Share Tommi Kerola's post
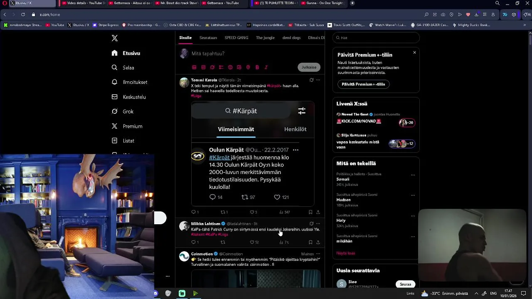The image size is (532, 299). point(318,212)
